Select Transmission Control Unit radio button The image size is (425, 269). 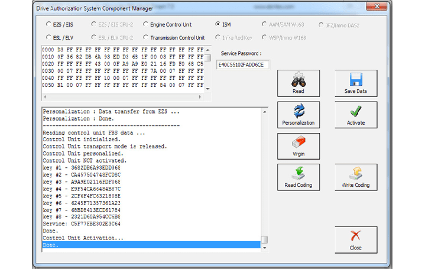[145, 38]
